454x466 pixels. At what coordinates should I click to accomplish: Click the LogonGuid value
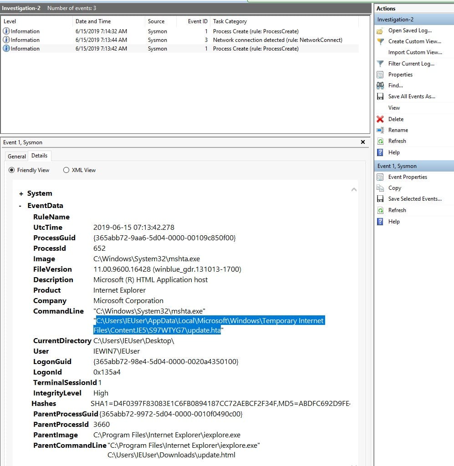click(166, 362)
